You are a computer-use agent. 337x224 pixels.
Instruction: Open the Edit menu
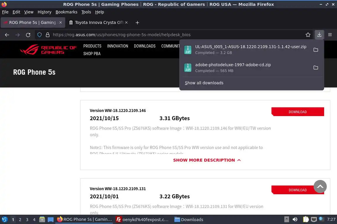pos(16,12)
